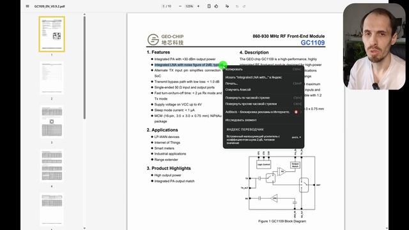
Task: Select page 3 thumbnail
Action: pos(52,121)
